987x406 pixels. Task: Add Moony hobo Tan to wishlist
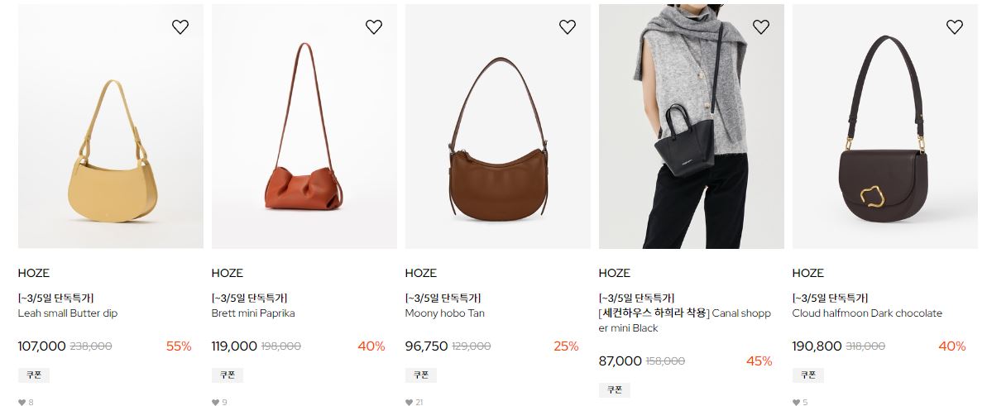pyautogui.click(x=568, y=26)
